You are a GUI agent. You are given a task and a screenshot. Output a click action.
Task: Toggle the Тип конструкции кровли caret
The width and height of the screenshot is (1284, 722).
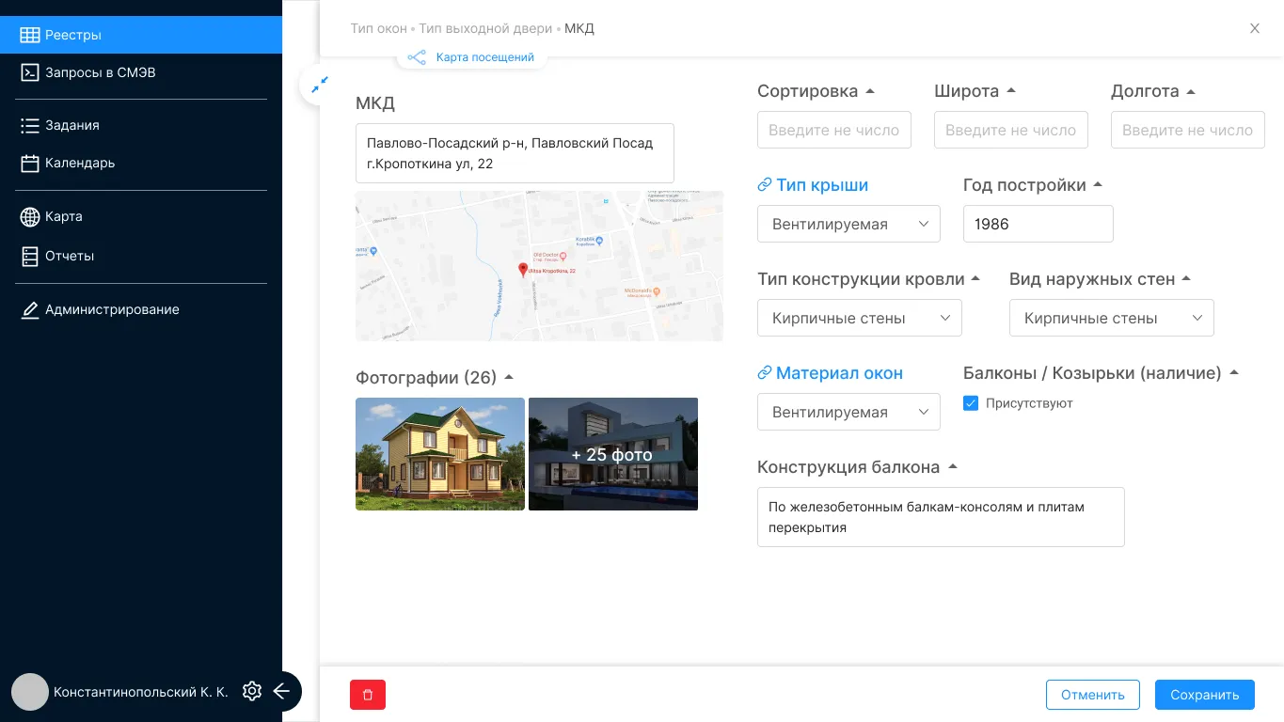click(x=975, y=279)
